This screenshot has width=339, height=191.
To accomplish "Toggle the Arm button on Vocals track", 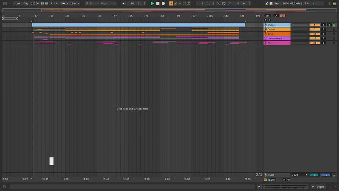I will [329, 25].
